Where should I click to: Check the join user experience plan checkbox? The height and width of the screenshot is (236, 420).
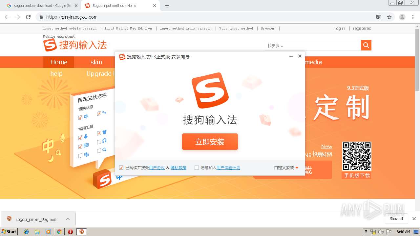pyautogui.click(x=197, y=168)
